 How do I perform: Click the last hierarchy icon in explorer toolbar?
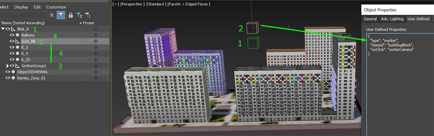tap(88, 15)
